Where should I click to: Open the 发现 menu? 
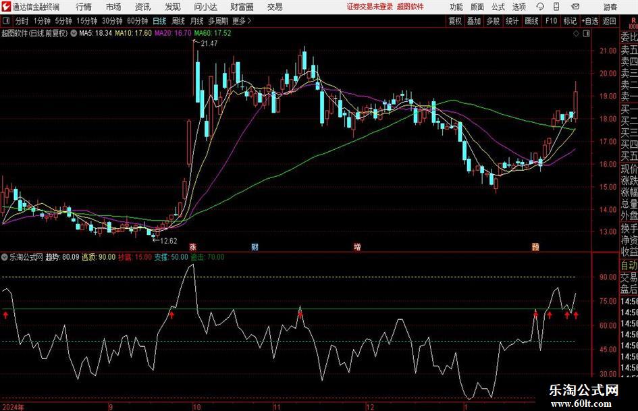pyautogui.click(x=173, y=7)
